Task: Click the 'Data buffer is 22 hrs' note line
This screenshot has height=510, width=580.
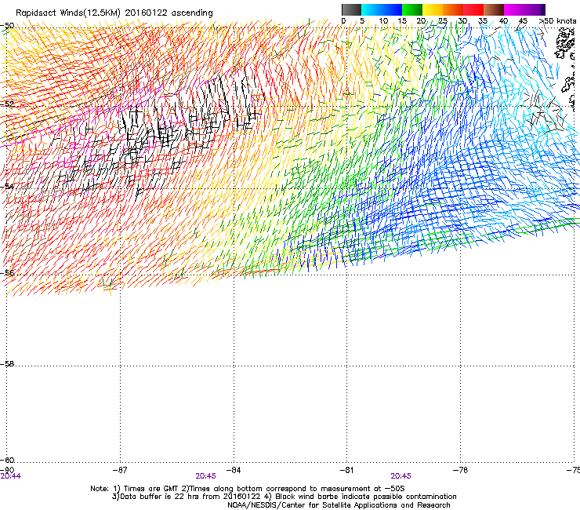Action: pos(284,497)
